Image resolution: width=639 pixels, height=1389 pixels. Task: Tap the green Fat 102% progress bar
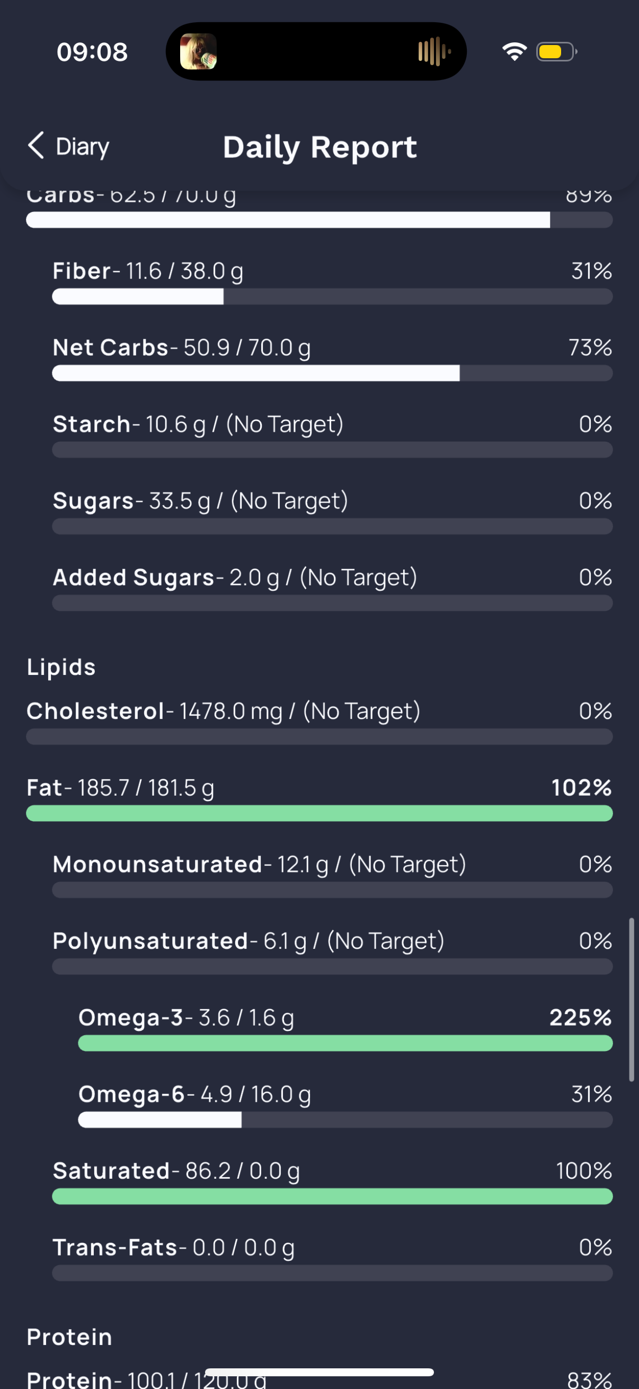point(319,813)
